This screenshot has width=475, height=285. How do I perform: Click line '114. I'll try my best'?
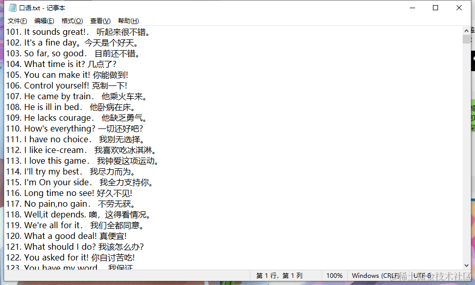(71, 171)
